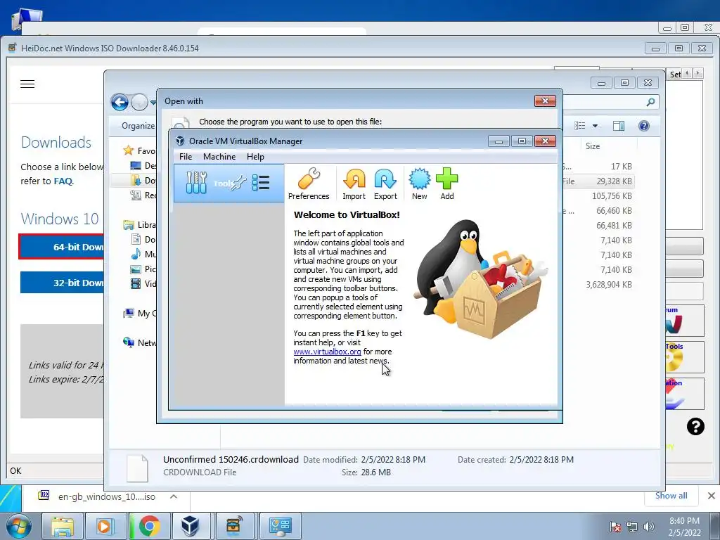Click the Explorer forward arrow button
The image size is (720, 540).
click(x=140, y=102)
